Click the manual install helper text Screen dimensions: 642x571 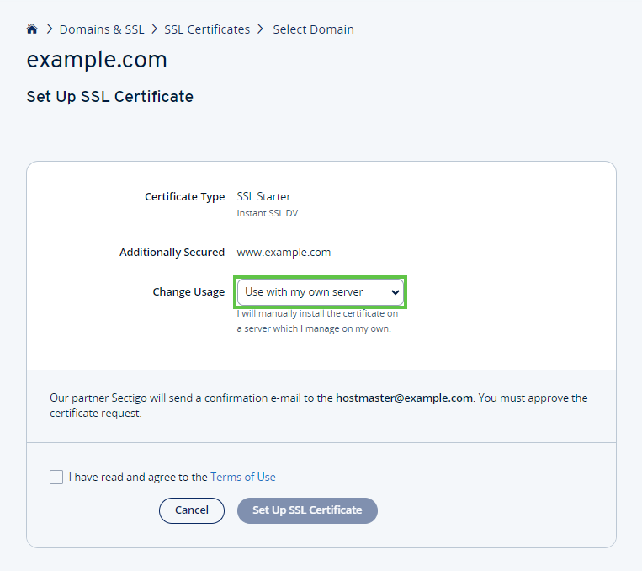coord(317,321)
